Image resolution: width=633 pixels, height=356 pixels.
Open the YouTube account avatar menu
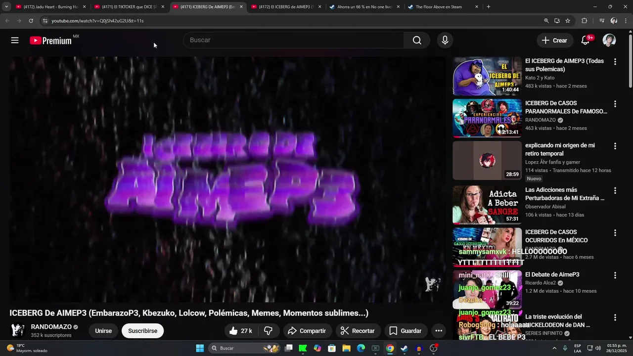609,41
